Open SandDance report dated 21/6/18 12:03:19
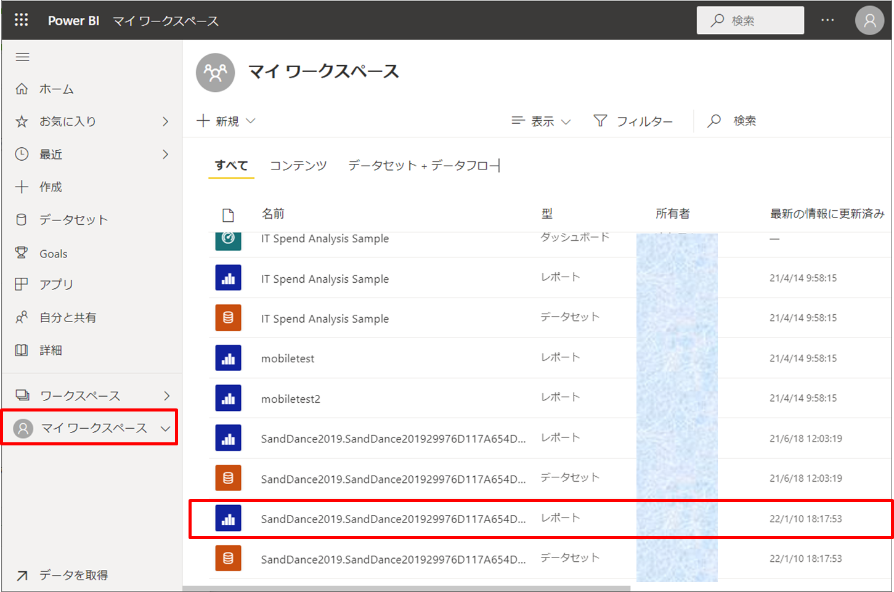 (x=393, y=439)
